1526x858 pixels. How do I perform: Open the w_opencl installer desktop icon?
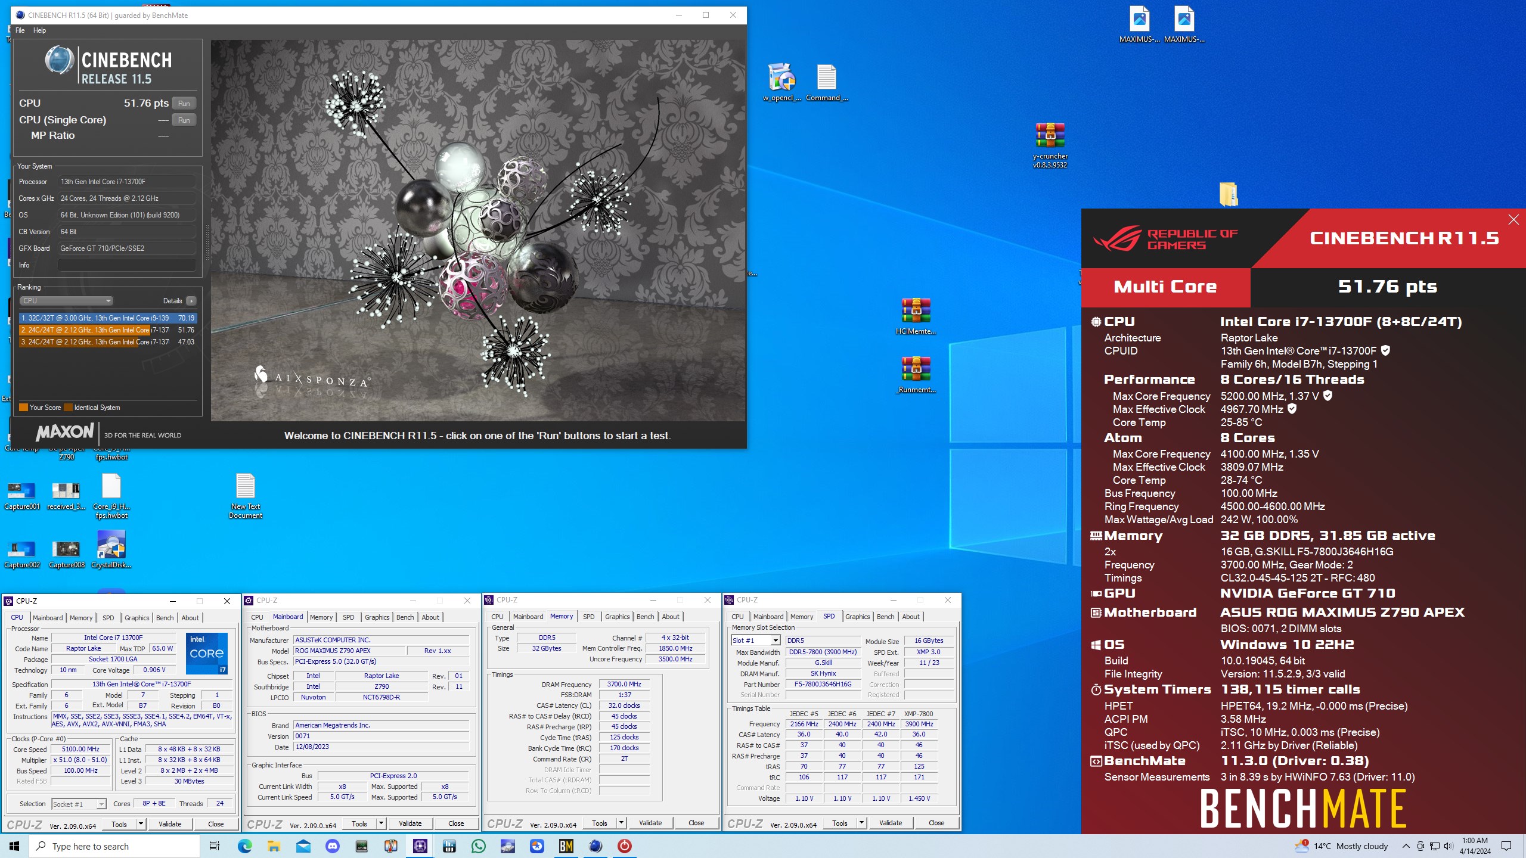click(781, 82)
